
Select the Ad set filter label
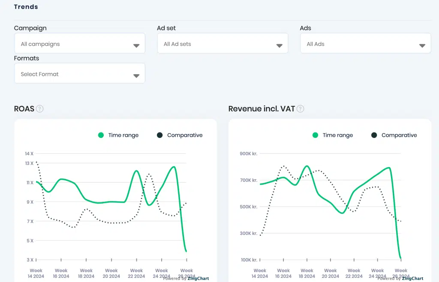pyautogui.click(x=166, y=28)
